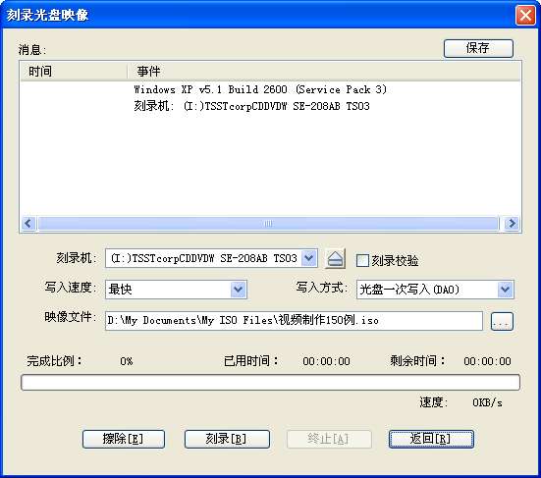Screen dimensions: 541x478
Task: Click the right arrow of message scrollbar
Action: pos(512,223)
